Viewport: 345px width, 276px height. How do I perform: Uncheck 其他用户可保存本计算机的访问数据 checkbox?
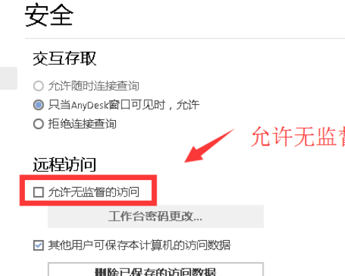[39, 245]
